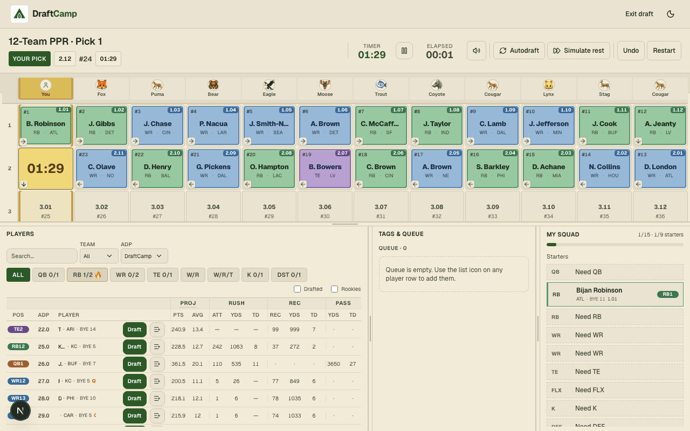This screenshot has width=690, height=431.
Task: Click the Undo button
Action: [631, 51]
